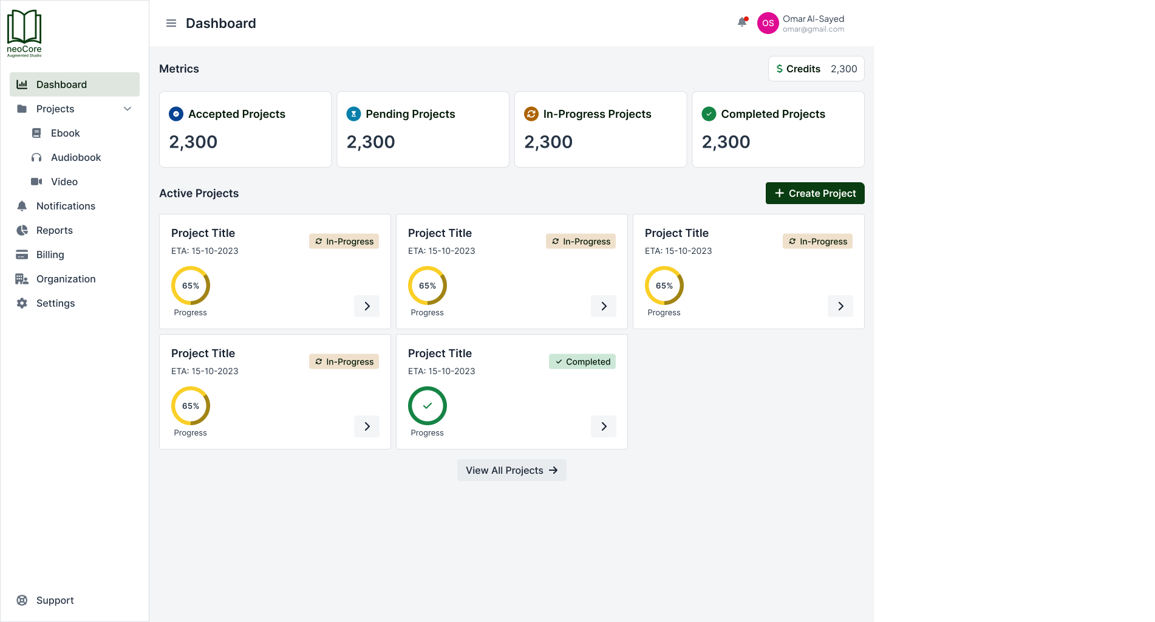Viewport: 1155px width, 622px height.
Task: Open Ebook from the sidebar
Action: [x=65, y=133]
